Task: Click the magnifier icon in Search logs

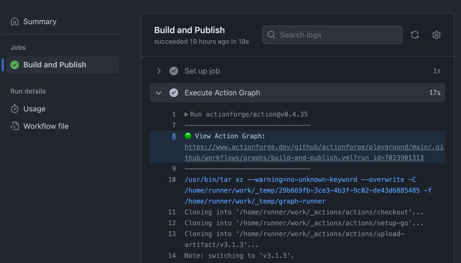Action: [271, 35]
